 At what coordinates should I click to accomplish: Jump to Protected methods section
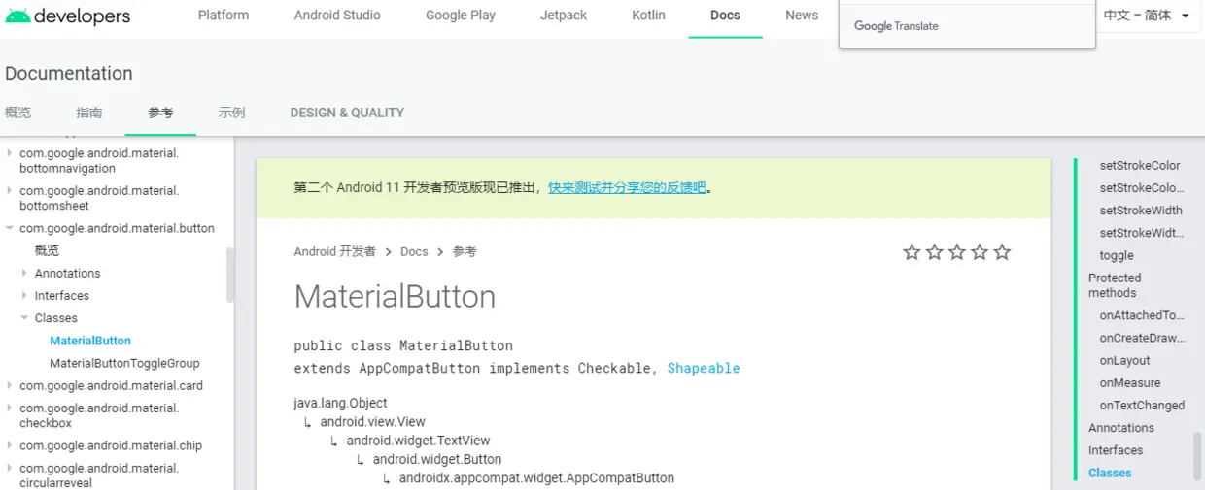(1115, 285)
